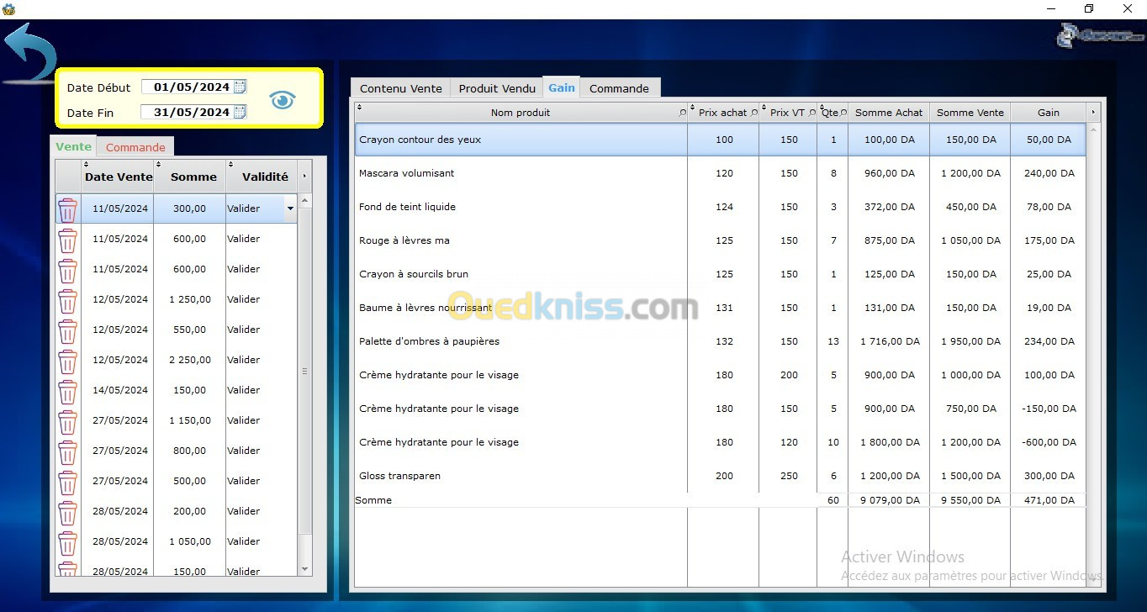Click the Crayon à sourcils brun product
The width and height of the screenshot is (1147, 612).
[413, 274]
